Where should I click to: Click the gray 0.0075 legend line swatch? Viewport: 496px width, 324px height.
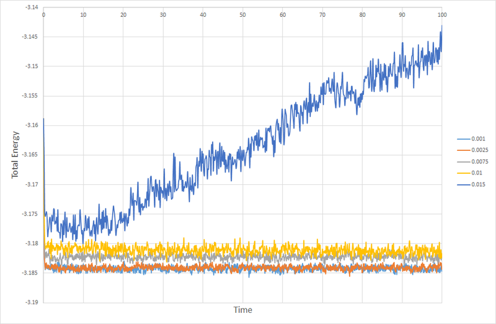pyautogui.click(x=463, y=162)
